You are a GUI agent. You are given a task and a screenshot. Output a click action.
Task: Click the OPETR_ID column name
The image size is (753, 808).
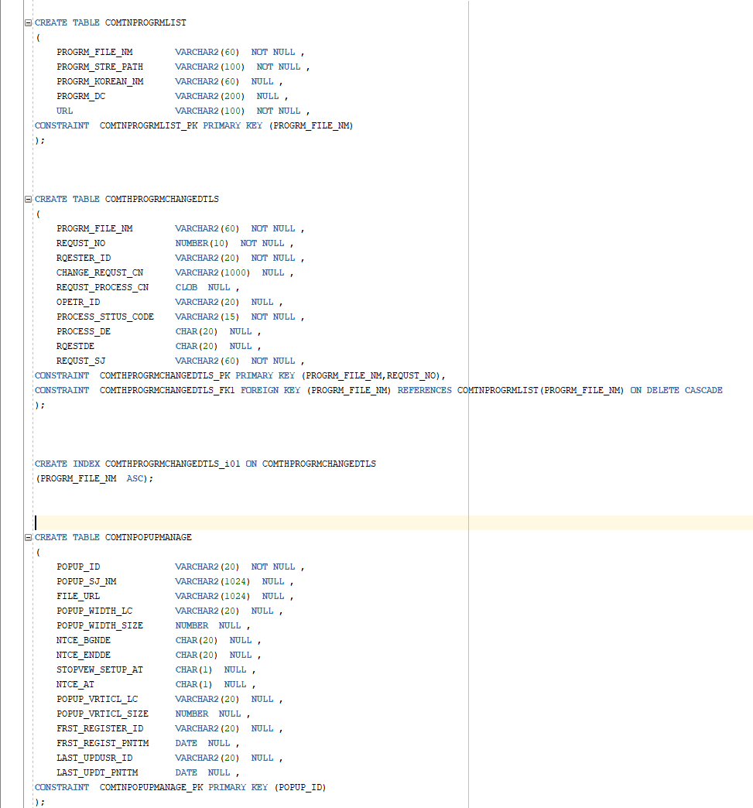coord(78,302)
